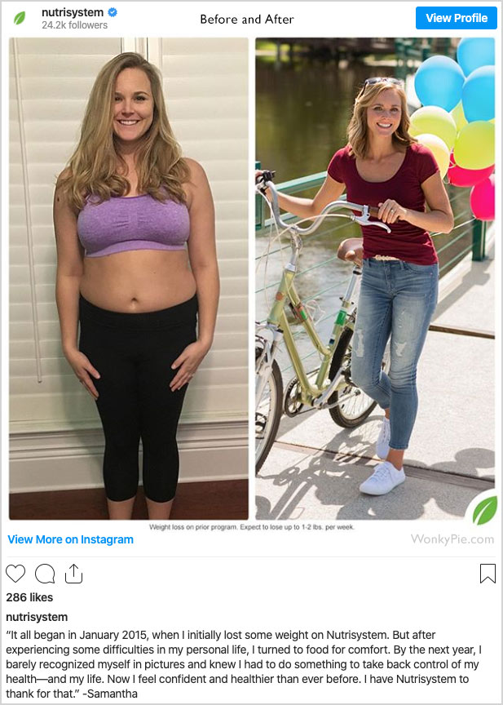Click nutrisystem name above the caption
The width and height of the screenshot is (503, 705).
click(37, 618)
